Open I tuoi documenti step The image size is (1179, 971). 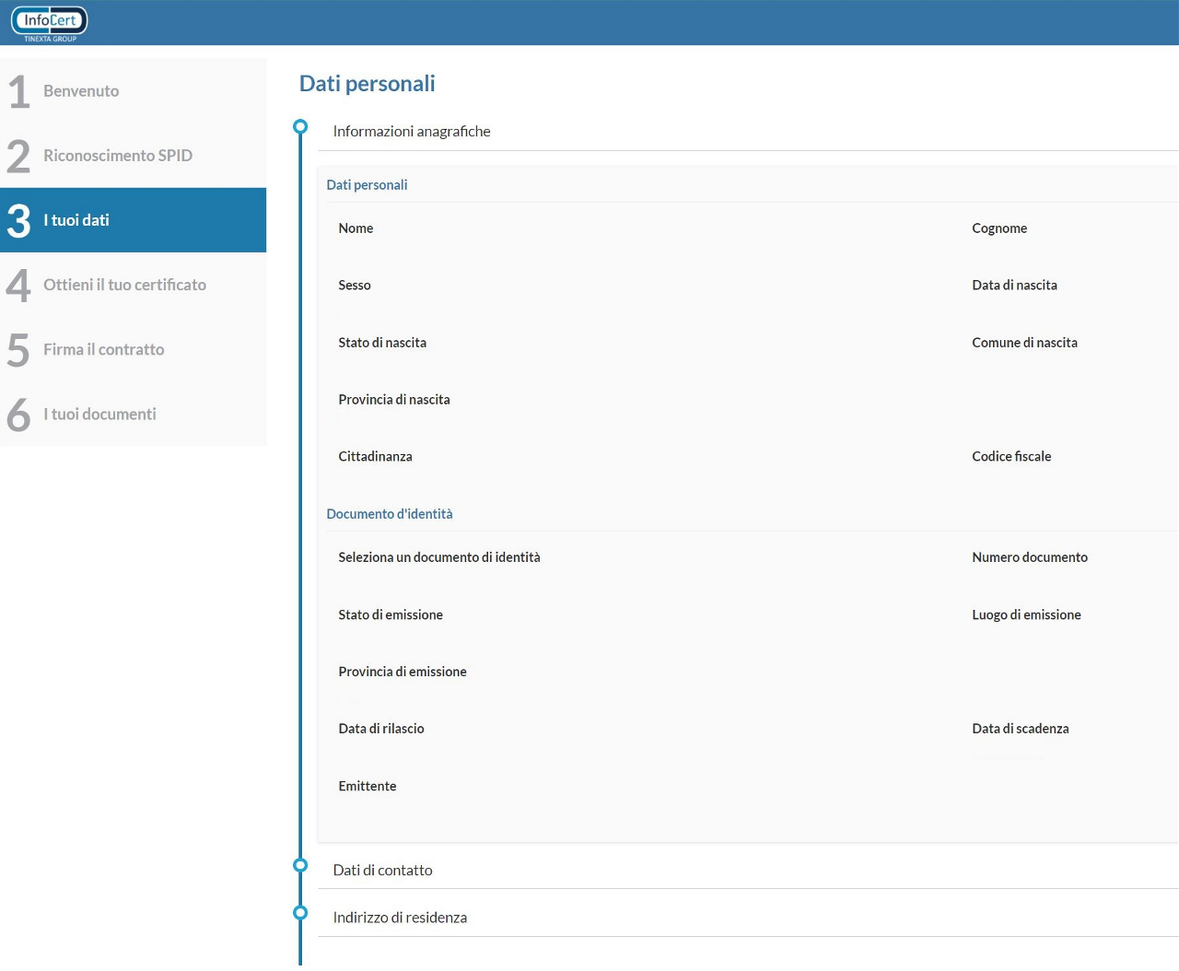click(99, 414)
